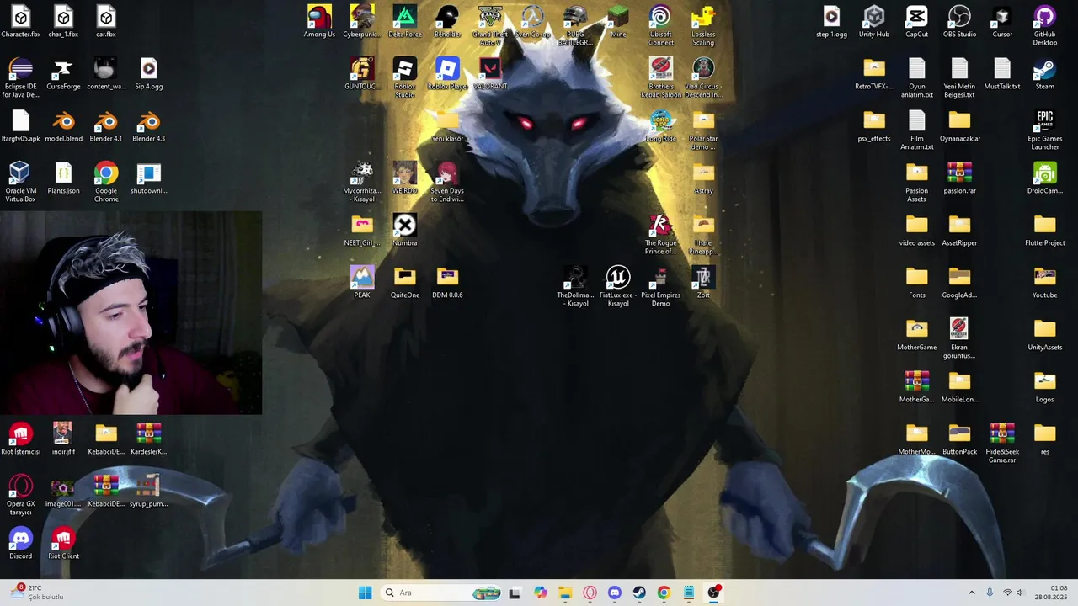This screenshot has height=606, width=1078.
Task: Open Opera browser from taskbar
Action: pos(590,593)
